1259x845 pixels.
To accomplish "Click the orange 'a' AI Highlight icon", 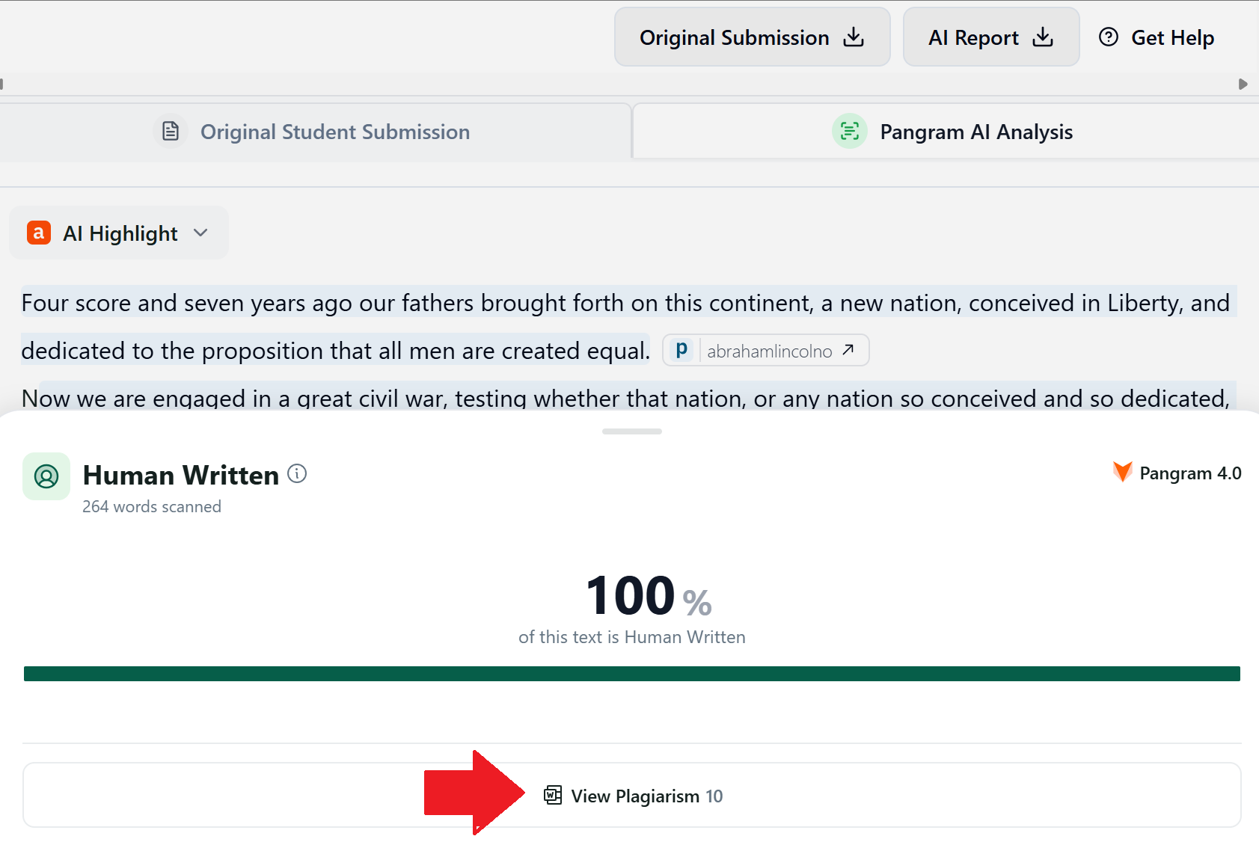I will pos(39,233).
